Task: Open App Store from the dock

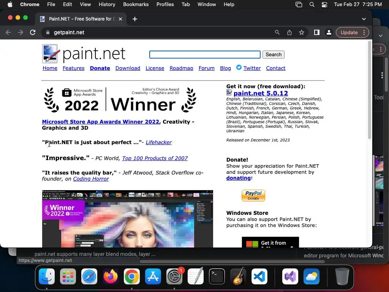Action: 153,276
